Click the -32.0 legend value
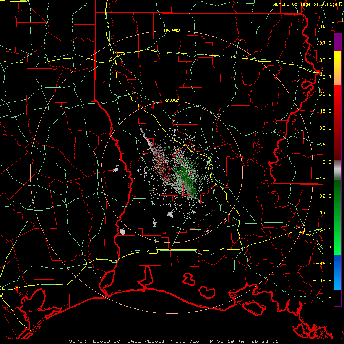344x344 pixels. pos(324,196)
